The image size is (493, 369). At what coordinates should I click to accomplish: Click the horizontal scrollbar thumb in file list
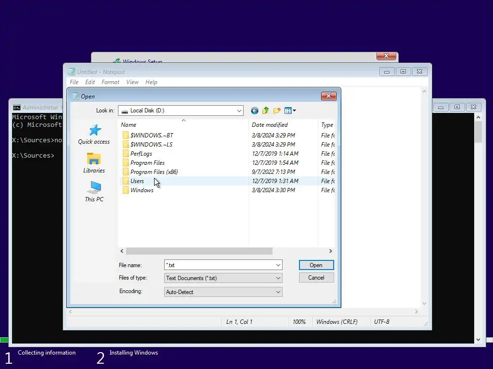click(x=199, y=251)
